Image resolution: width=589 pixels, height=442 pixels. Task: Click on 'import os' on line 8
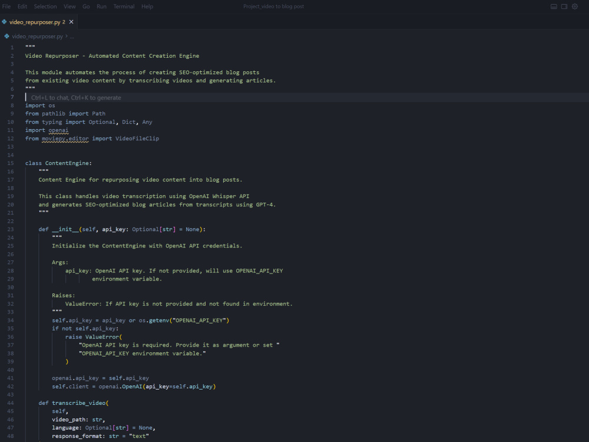[x=40, y=105]
